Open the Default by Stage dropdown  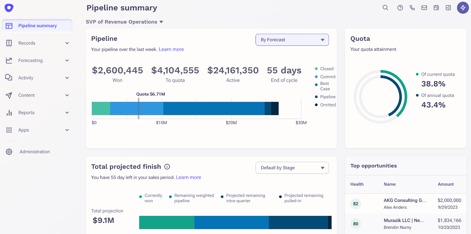click(x=292, y=168)
